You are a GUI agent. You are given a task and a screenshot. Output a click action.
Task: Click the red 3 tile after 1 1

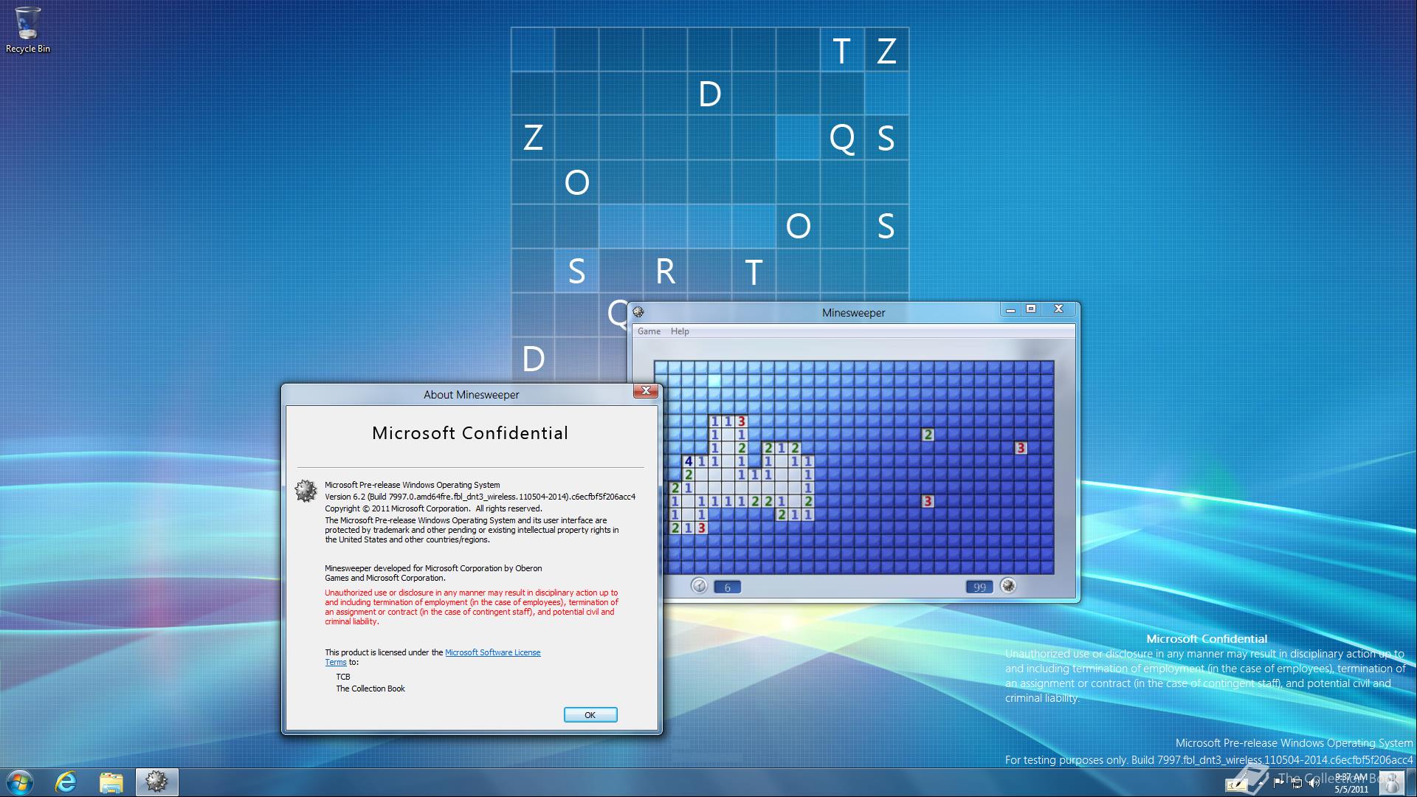742,421
